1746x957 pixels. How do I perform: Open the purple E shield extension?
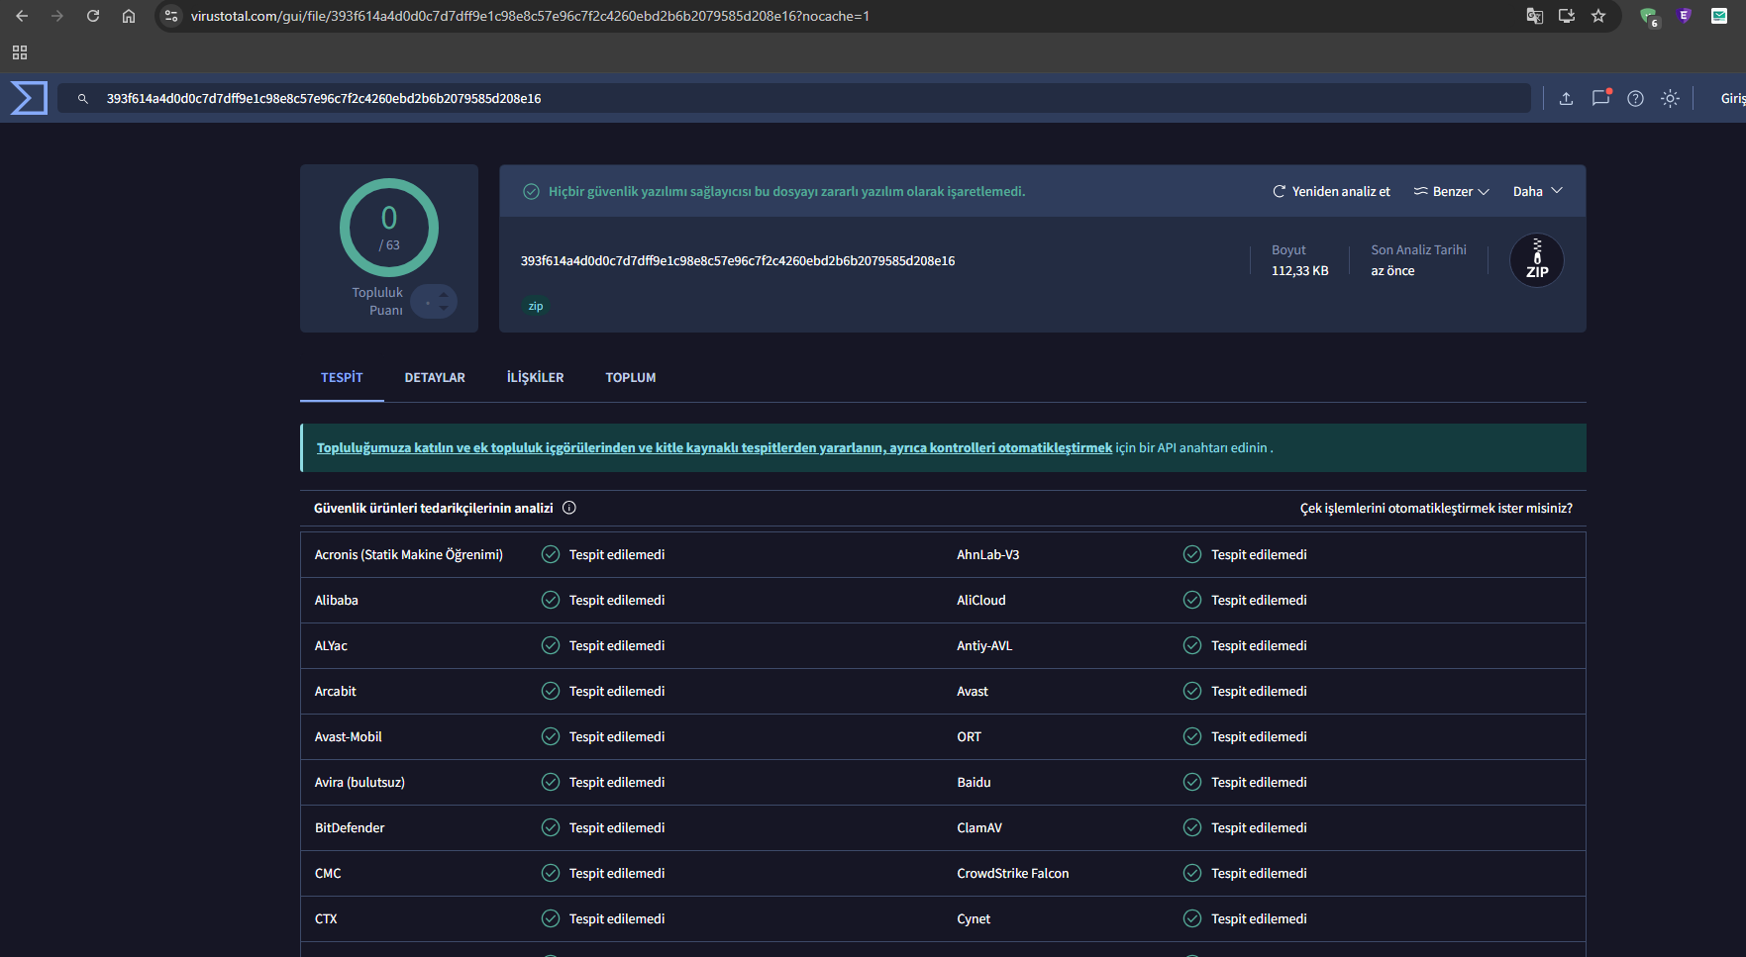1685,16
